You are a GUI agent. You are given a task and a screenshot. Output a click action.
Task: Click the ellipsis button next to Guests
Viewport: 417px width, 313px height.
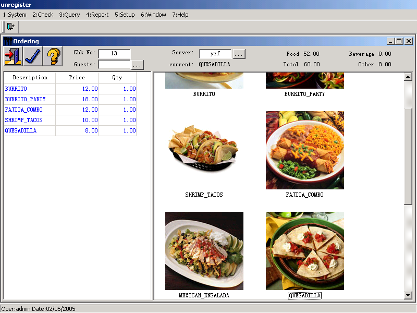tap(137, 65)
